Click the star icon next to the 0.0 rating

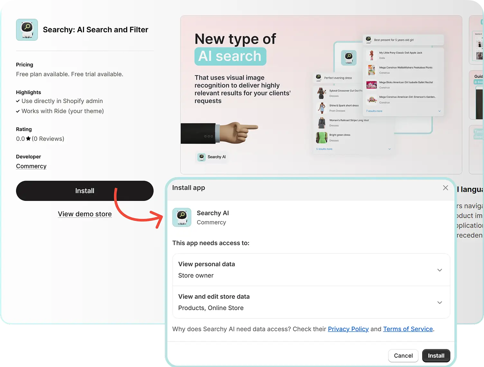coord(28,138)
